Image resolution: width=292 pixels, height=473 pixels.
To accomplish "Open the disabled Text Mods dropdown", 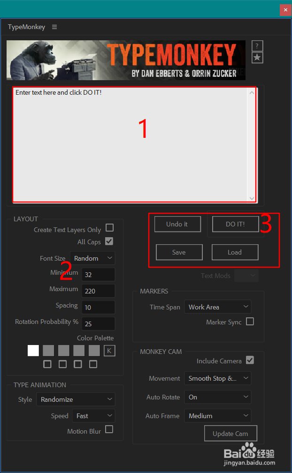I will [246, 276].
